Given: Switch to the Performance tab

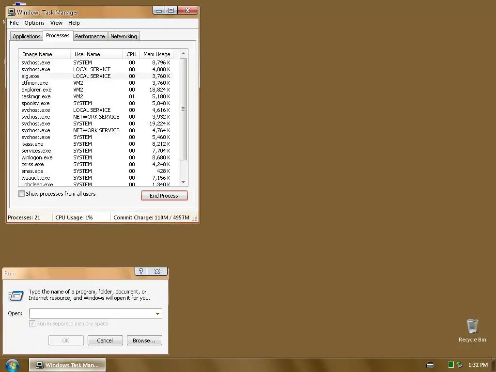Looking at the screenshot, I should point(90,36).
